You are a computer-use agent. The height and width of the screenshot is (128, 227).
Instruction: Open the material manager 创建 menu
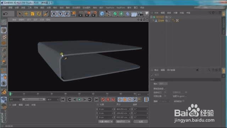(x=14, y=105)
